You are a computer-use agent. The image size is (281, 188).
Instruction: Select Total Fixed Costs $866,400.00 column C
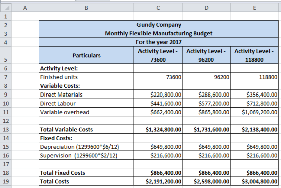point(158,173)
